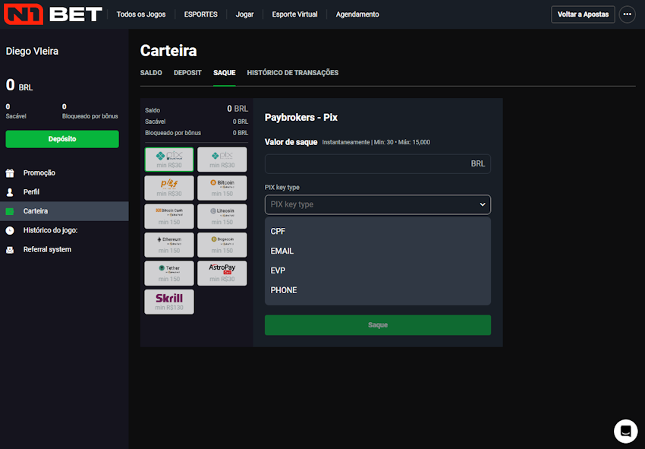Select the Tether payment option
This screenshot has height=449, width=645.
(168, 273)
